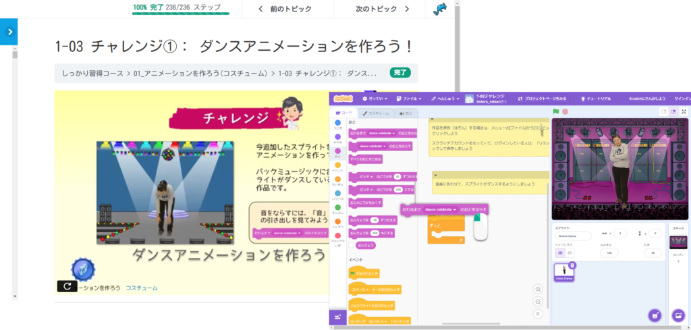Zoom in the Scratch code workspace
The image size is (691, 330).
pos(538,289)
